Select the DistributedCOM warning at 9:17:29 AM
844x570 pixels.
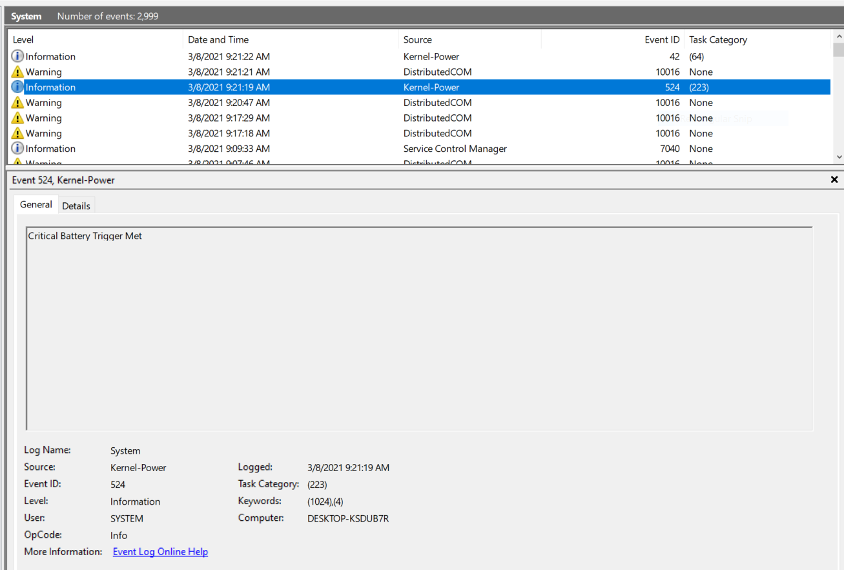pyautogui.click(x=420, y=118)
